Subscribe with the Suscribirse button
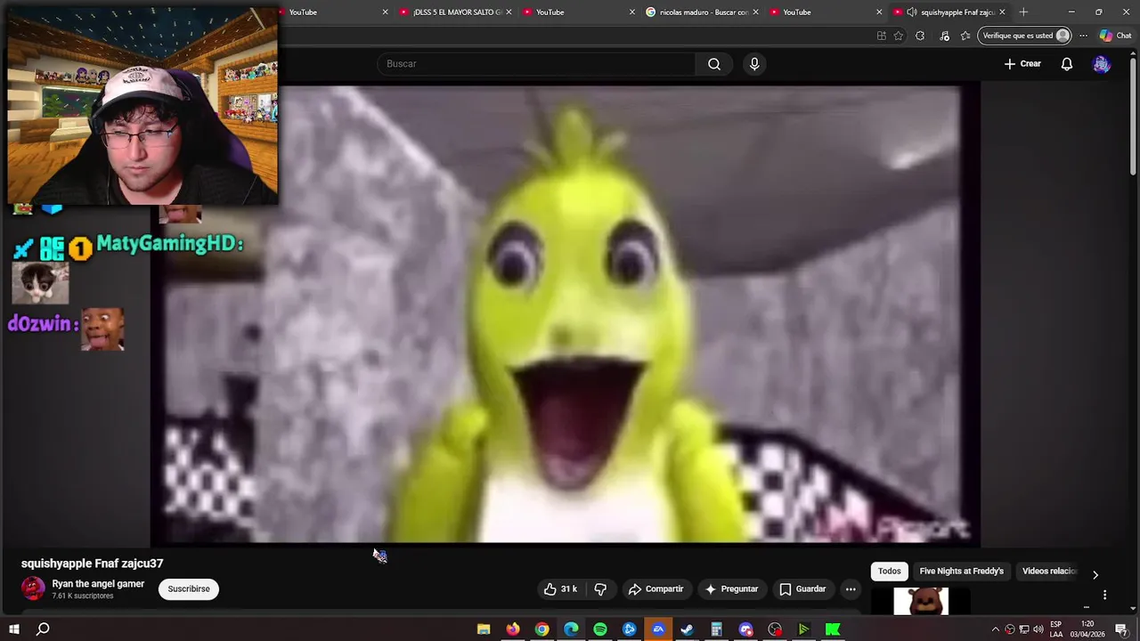Screen dimensions: 1140x641 pos(189,588)
